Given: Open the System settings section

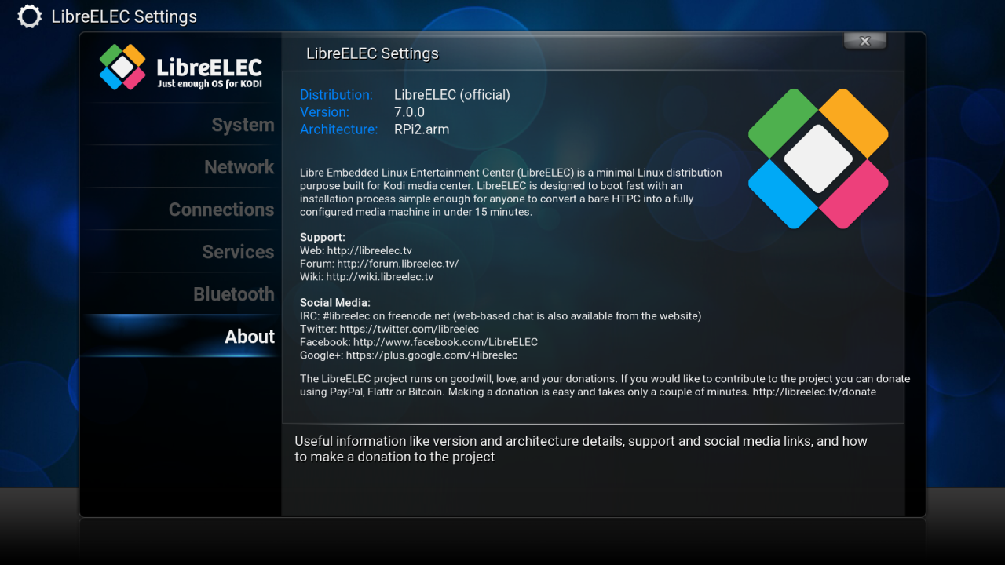Looking at the screenshot, I should tap(243, 124).
